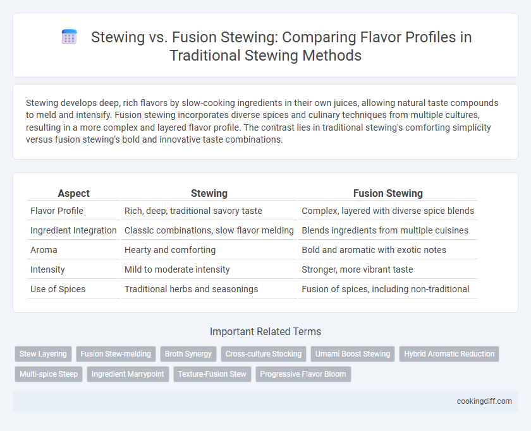Click the cell 'Rich, deep, traditional savory taste'
The image size is (531, 431).
pyautogui.click(x=209, y=211)
